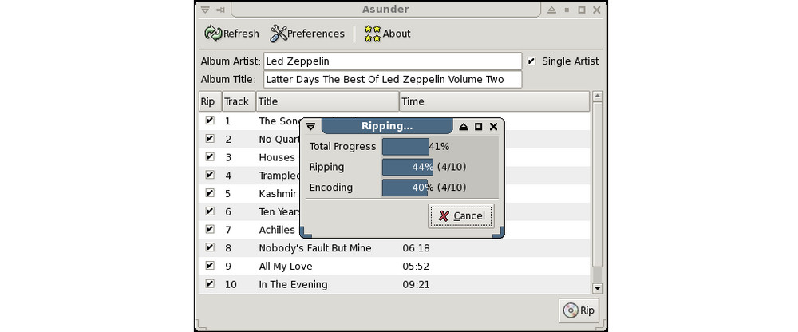Image resolution: width=798 pixels, height=332 pixels.
Task: Open the About dialog
Action: (x=387, y=34)
